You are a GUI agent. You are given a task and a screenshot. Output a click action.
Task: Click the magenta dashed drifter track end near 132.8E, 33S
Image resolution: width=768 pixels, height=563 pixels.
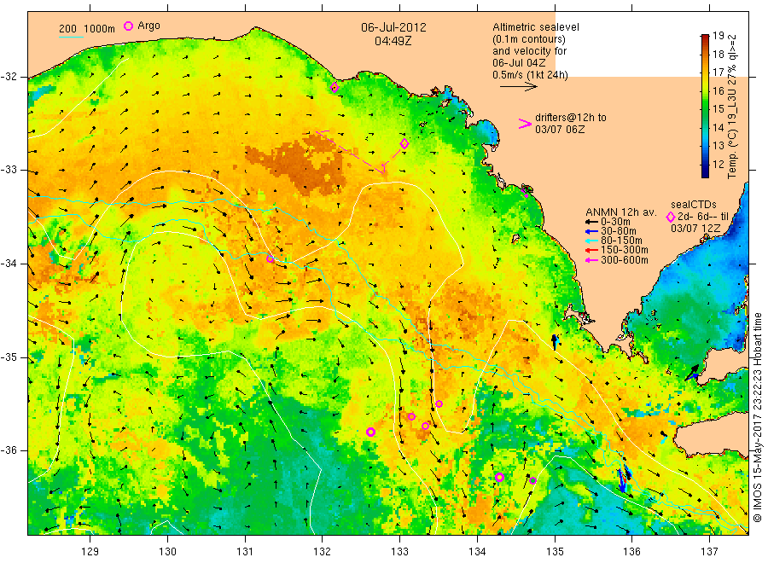383,168
